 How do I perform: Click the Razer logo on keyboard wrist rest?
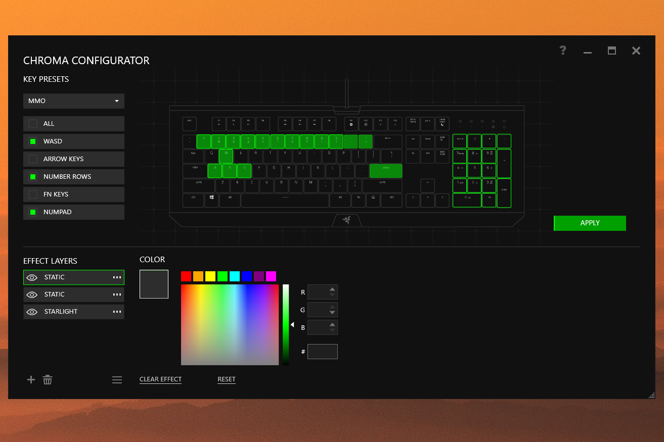pos(346,220)
